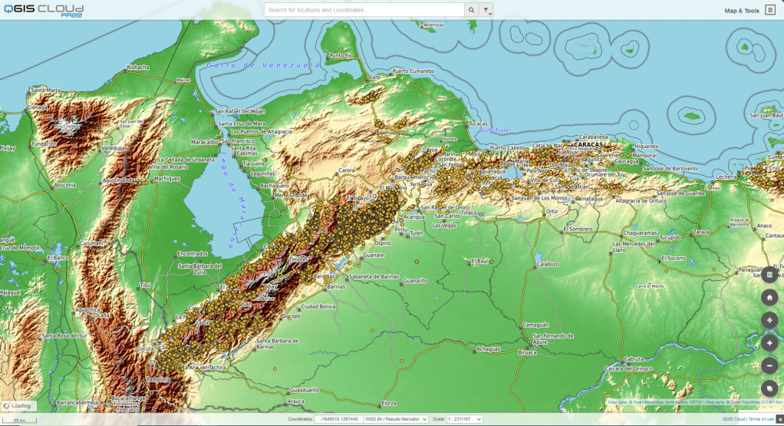Open the background layers switcher button
Viewport: 784px width, 426px height.
[x=769, y=389]
